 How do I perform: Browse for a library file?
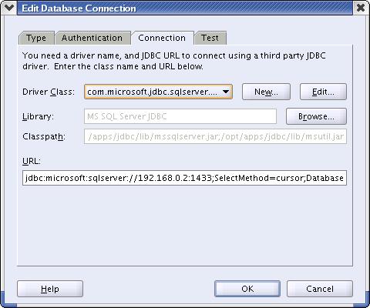316,116
